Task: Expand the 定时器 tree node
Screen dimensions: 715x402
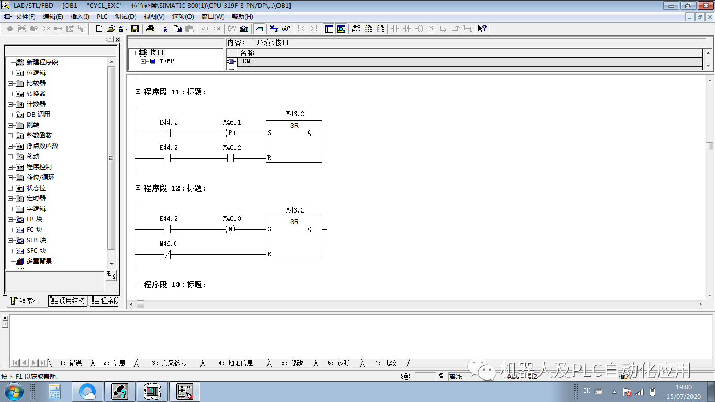Action: [10, 198]
